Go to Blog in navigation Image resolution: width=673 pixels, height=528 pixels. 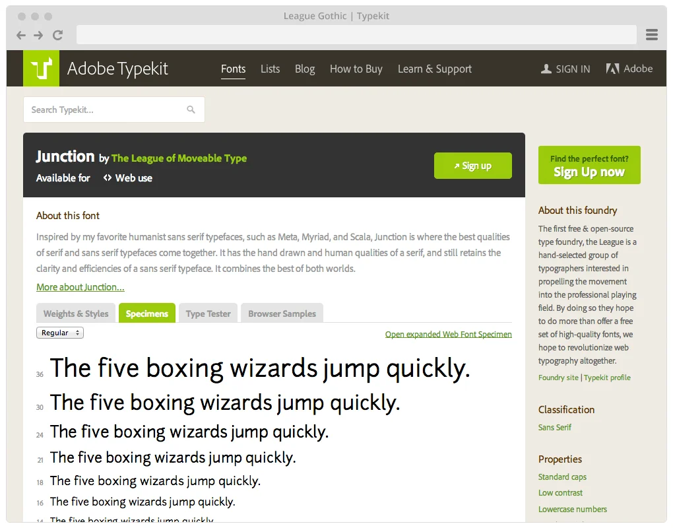(x=305, y=69)
